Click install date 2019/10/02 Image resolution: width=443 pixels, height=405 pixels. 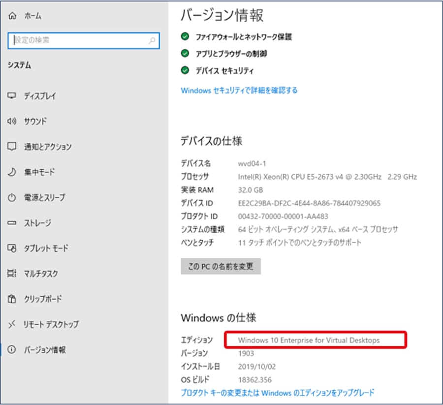pos(257,367)
